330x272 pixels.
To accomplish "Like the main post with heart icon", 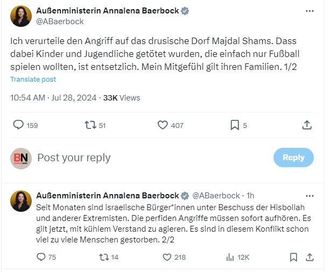I will pos(163,125).
